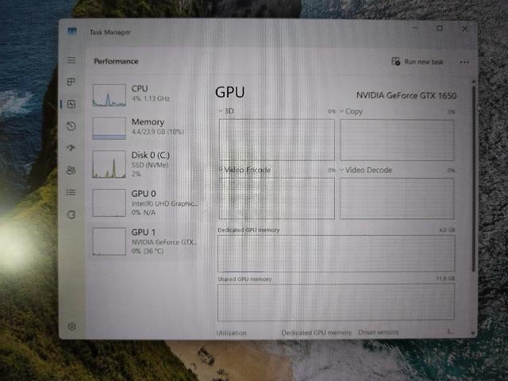Select the CPU performance entry
The width and height of the screenshot is (508, 381).
coord(144,95)
